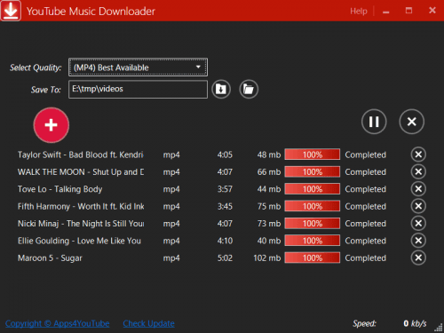The image size is (444, 333).
Task: Remove the Nicki Minaj download entry
Action: click(418, 223)
